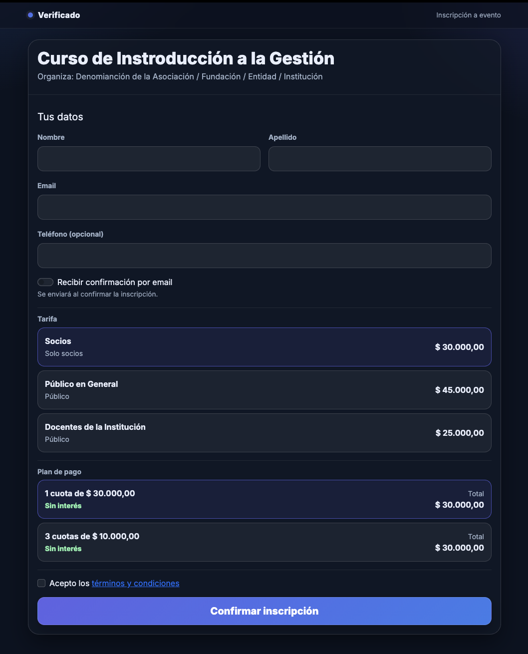The height and width of the screenshot is (654, 528).
Task: Click the "Inscripción a evento" header text
Action: click(x=468, y=15)
